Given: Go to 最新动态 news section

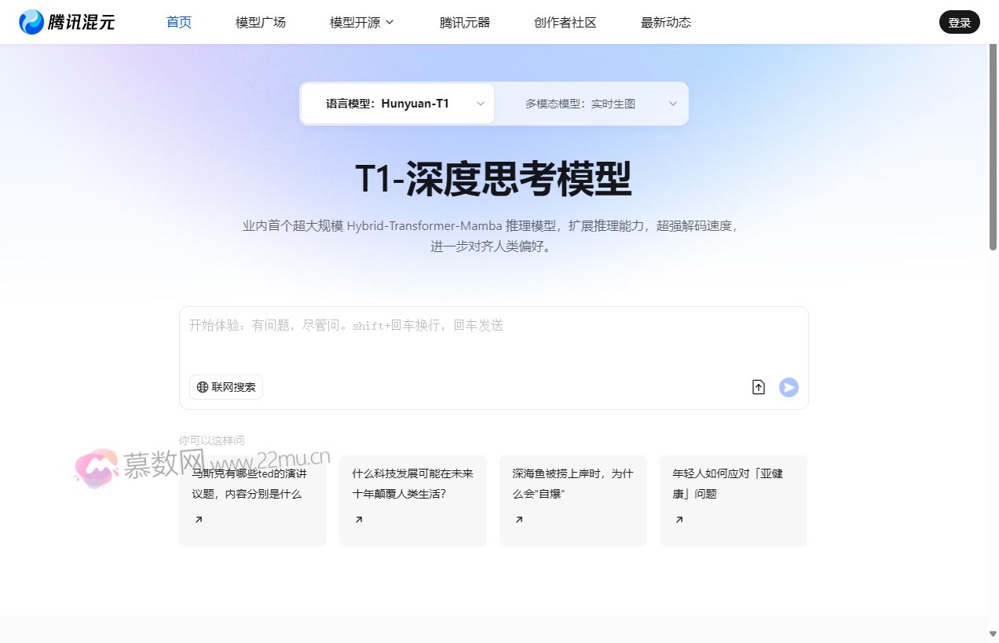Looking at the screenshot, I should (x=665, y=22).
